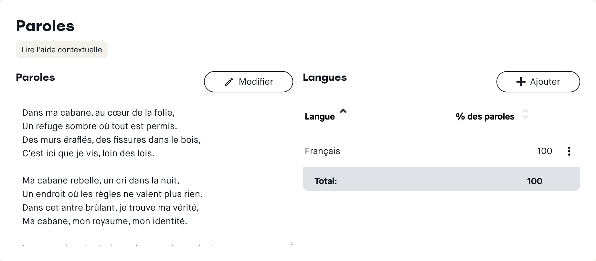The image size is (596, 261).
Task: Click the Total row label
Action: tap(325, 181)
